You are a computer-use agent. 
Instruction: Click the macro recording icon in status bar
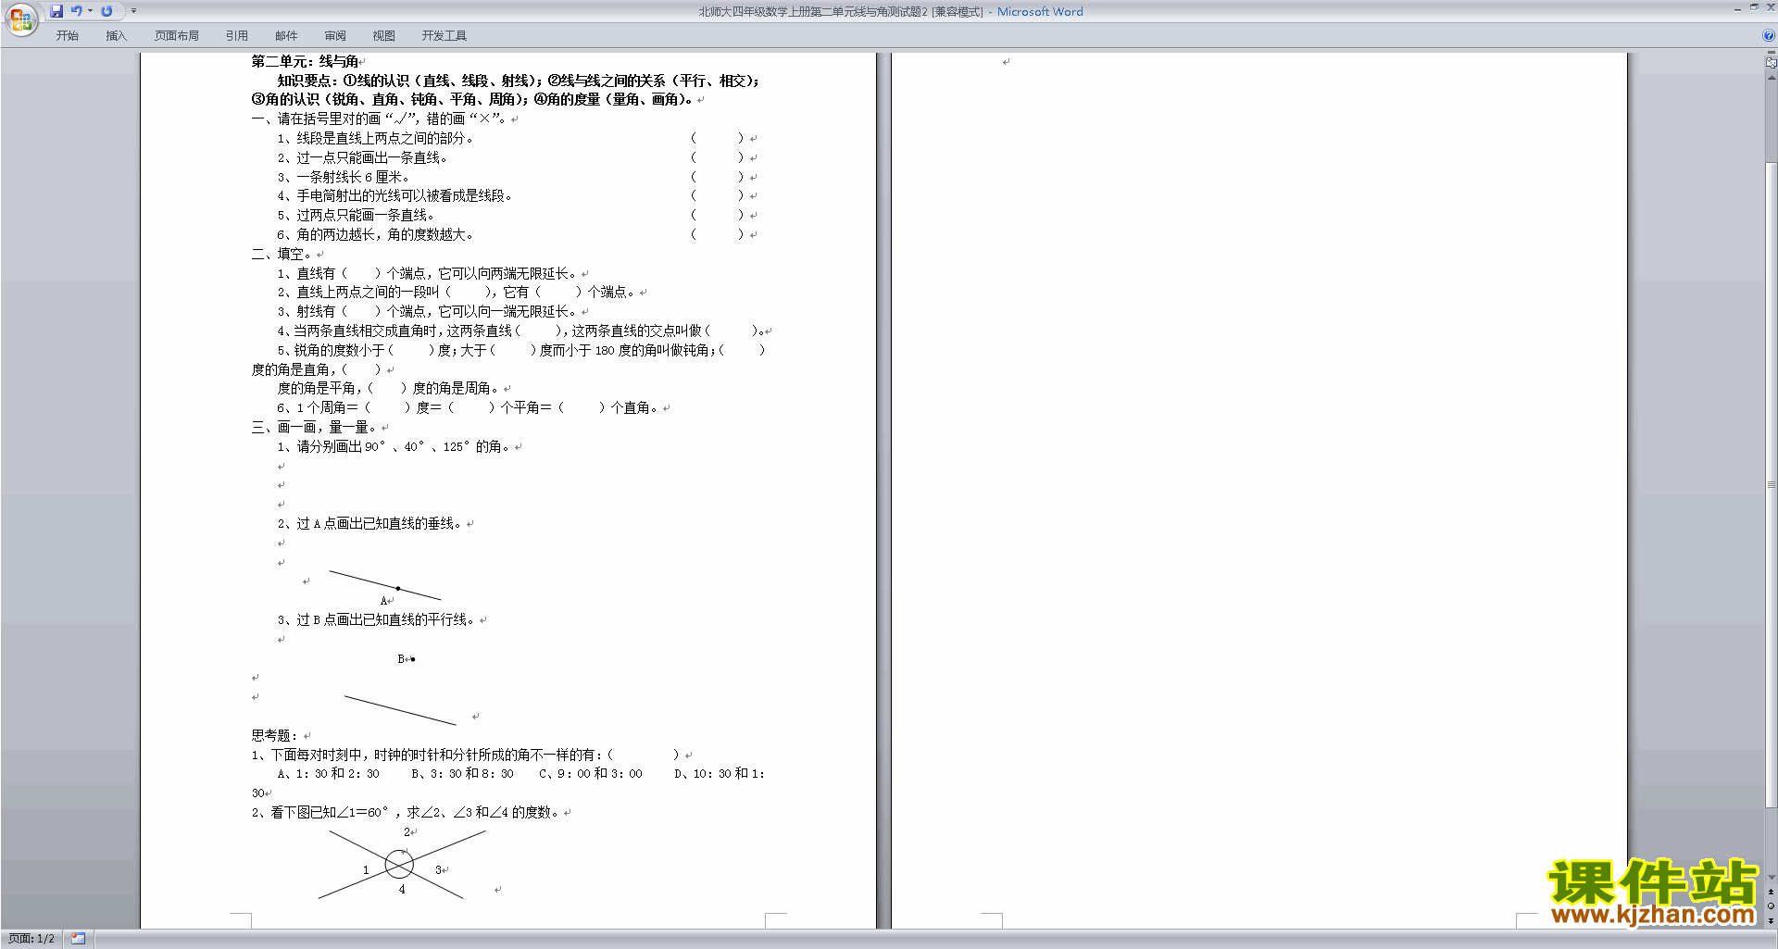click(x=78, y=939)
